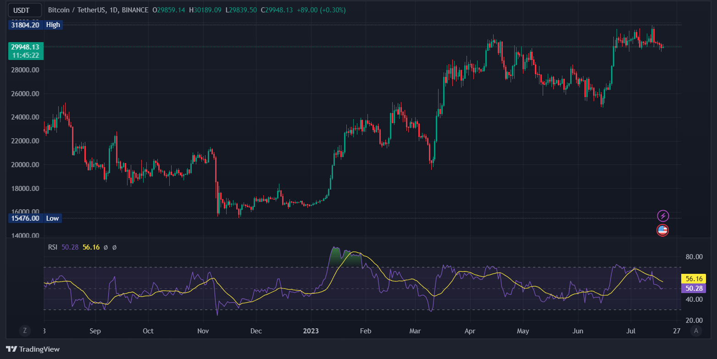
Task: Open the USDT currency selector
Action: 25,10
